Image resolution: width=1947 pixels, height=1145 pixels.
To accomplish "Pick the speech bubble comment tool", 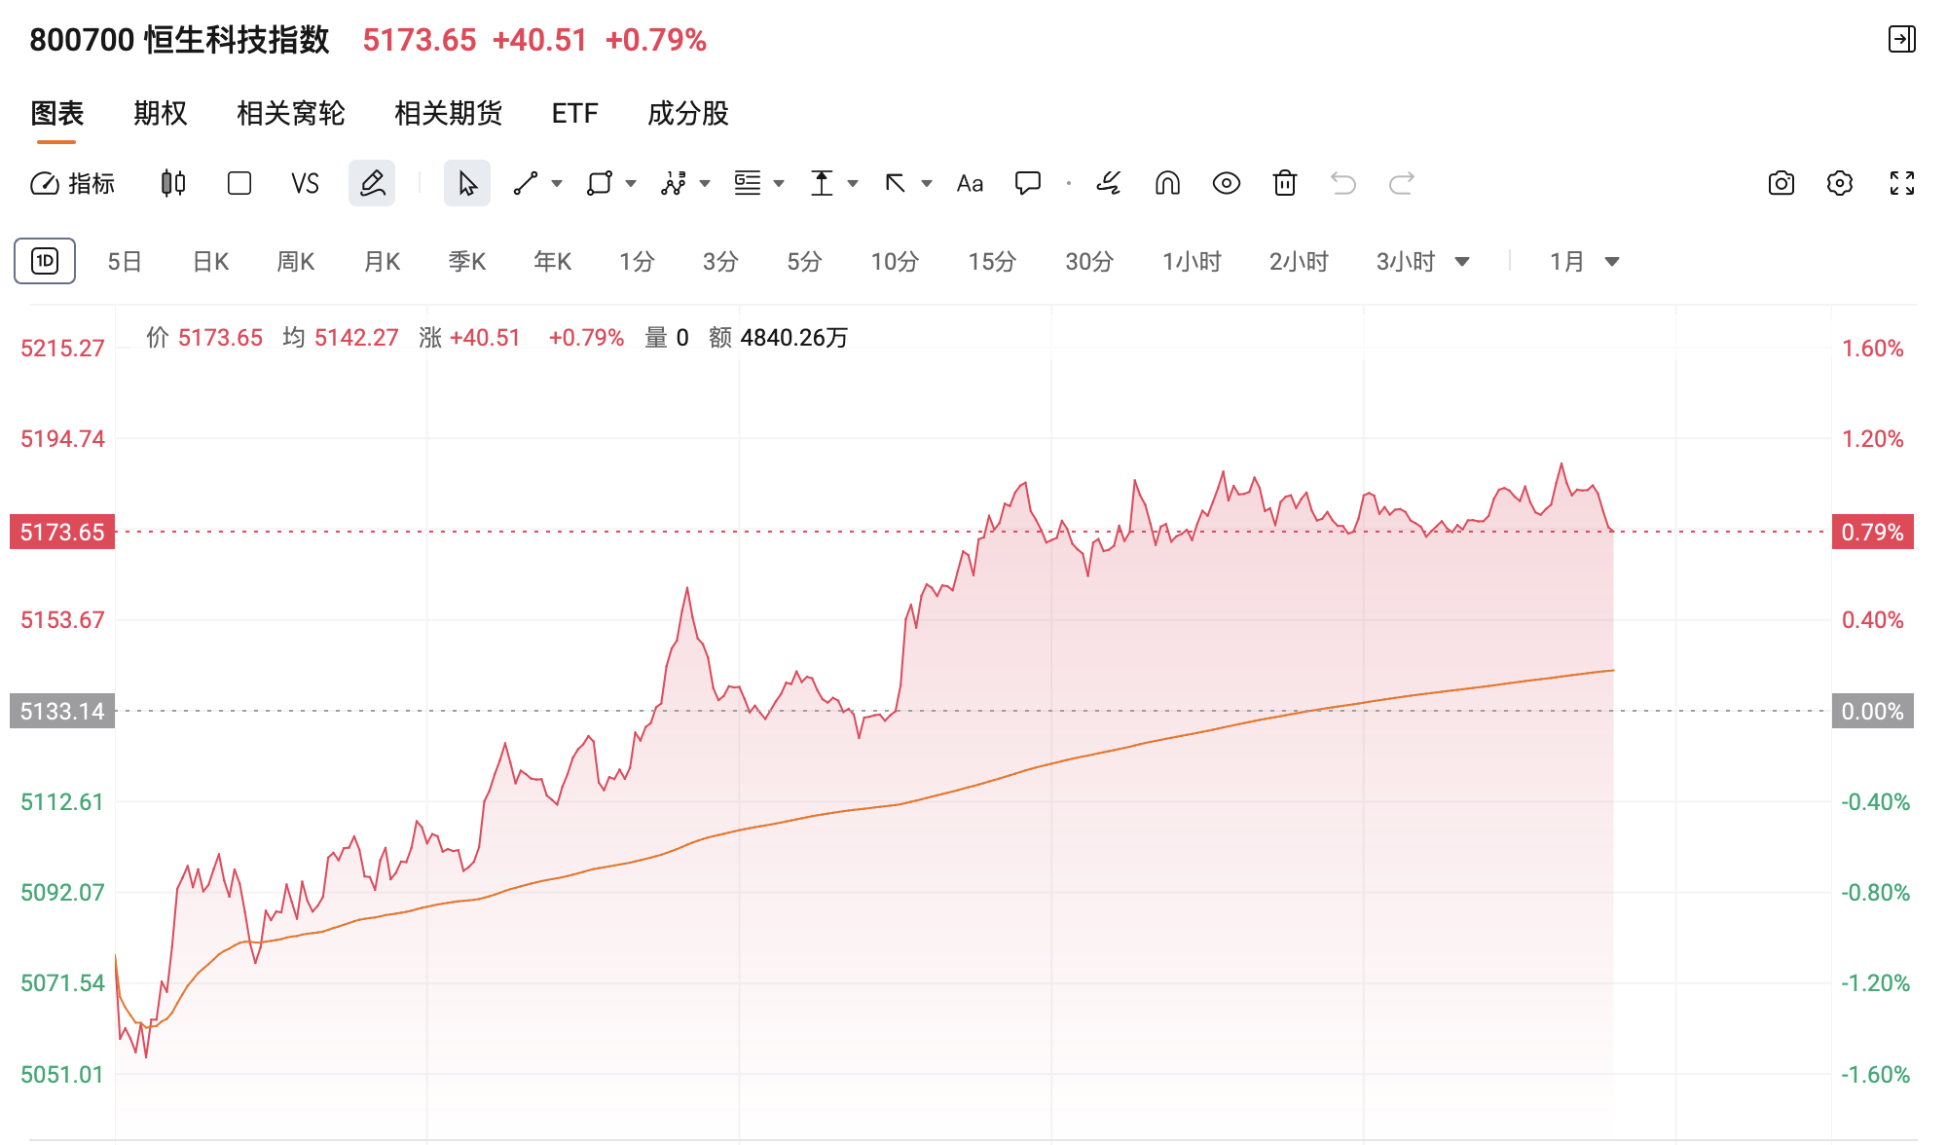I will pyautogui.click(x=1028, y=183).
